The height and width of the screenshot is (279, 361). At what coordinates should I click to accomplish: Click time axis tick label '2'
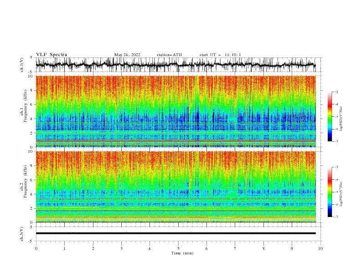point(93,248)
